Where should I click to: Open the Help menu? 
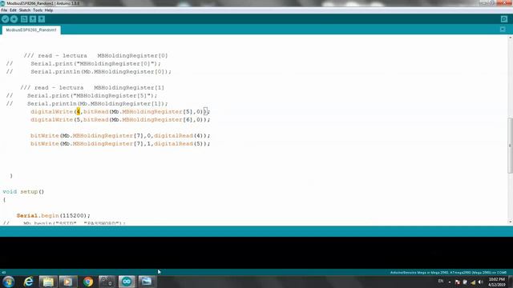49,10
